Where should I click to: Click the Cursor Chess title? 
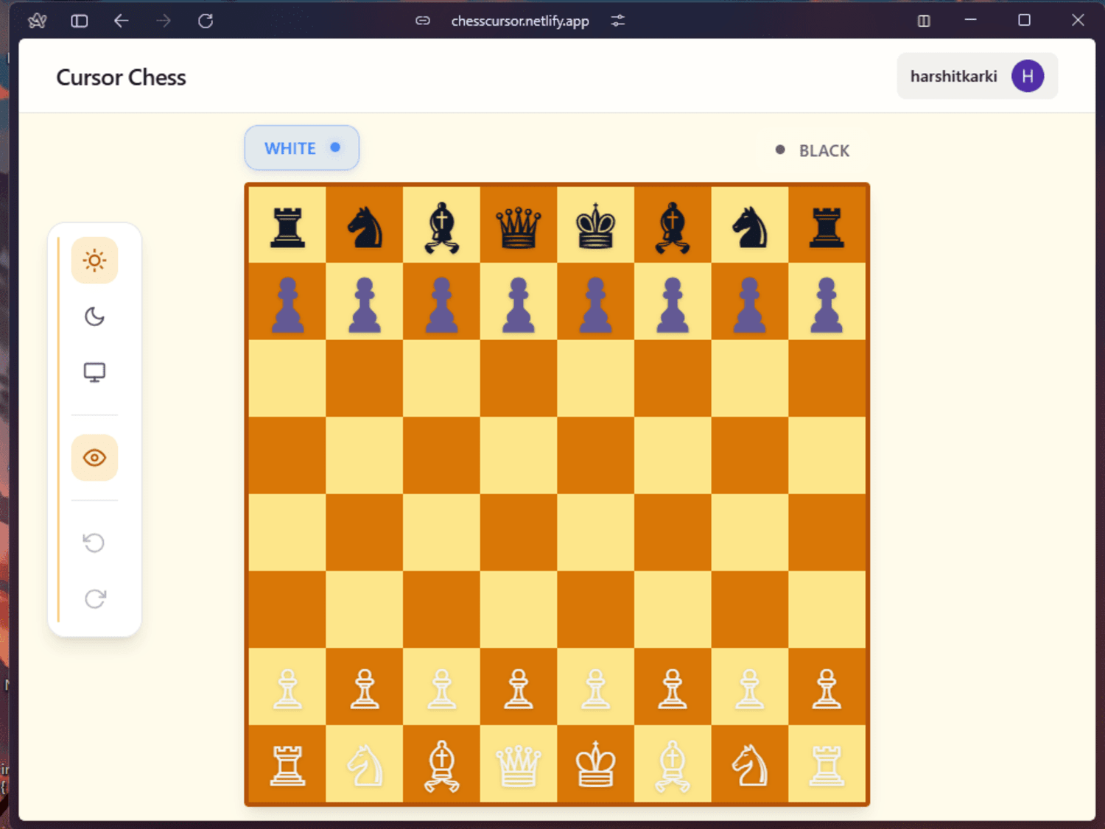click(121, 77)
